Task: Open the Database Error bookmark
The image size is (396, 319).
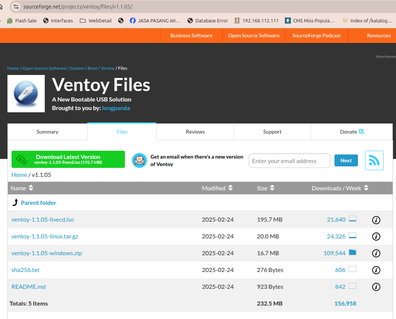Action: [x=208, y=21]
